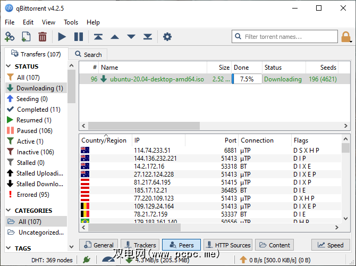Open Options via the gear icon
The height and width of the screenshot is (266, 356).
(167, 37)
